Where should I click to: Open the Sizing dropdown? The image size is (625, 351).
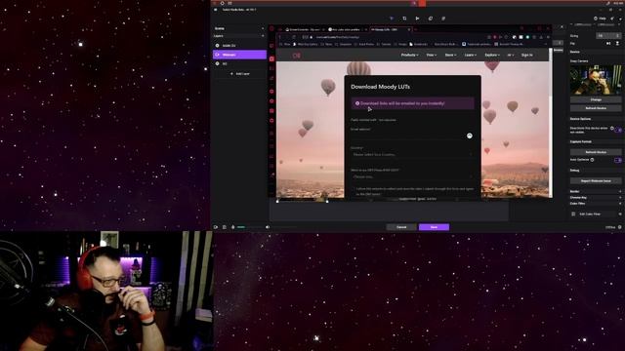608,36
